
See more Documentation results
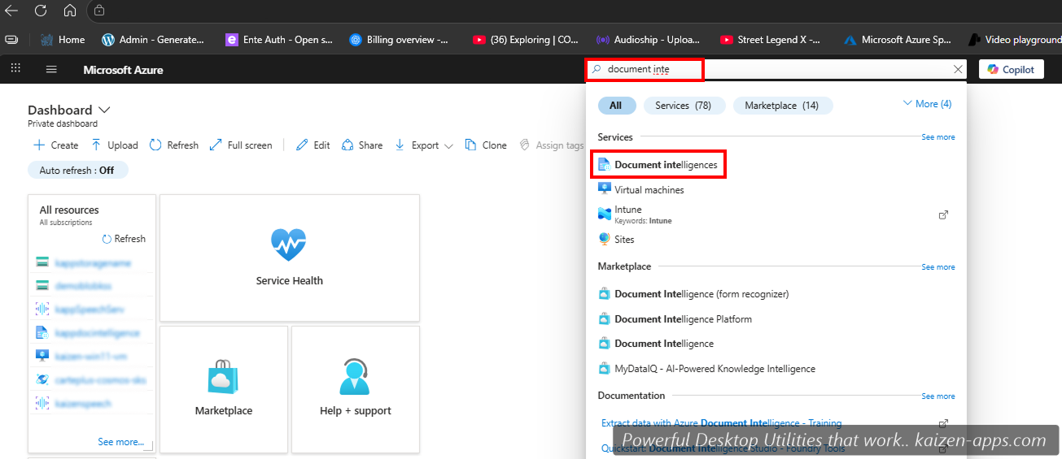click(937, 396)
